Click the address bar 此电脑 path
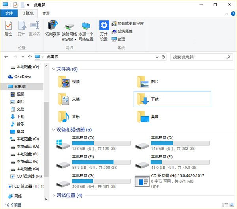This screenshot has width=237, height=209. [x=53, y=57]
